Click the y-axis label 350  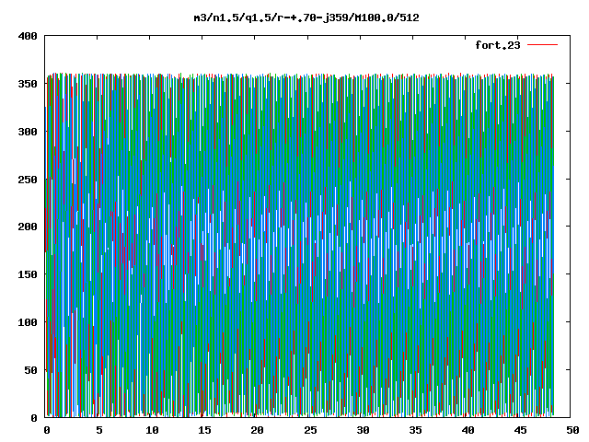coord(28,84)
